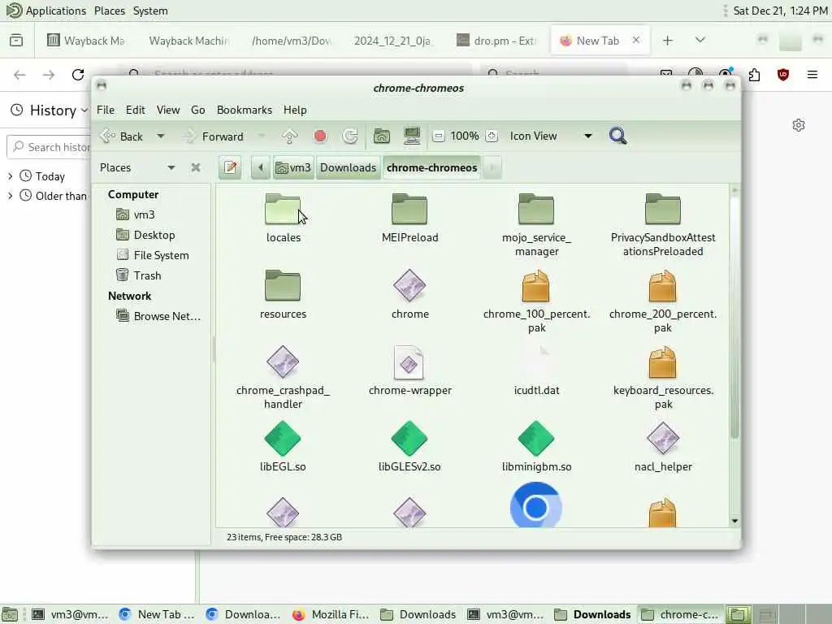Close the Places side pane
Viewport: 832px width, 624px height.
[x=196, y=167]
